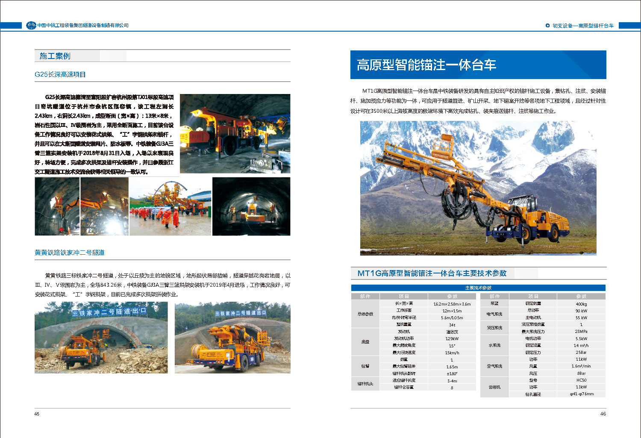Click the tunnel photo showing machine with cable reel
Screen dimensions: 641x438
click(x=232, y=338)
